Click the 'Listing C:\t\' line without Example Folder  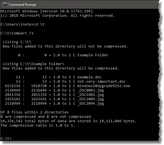point(17,42)
